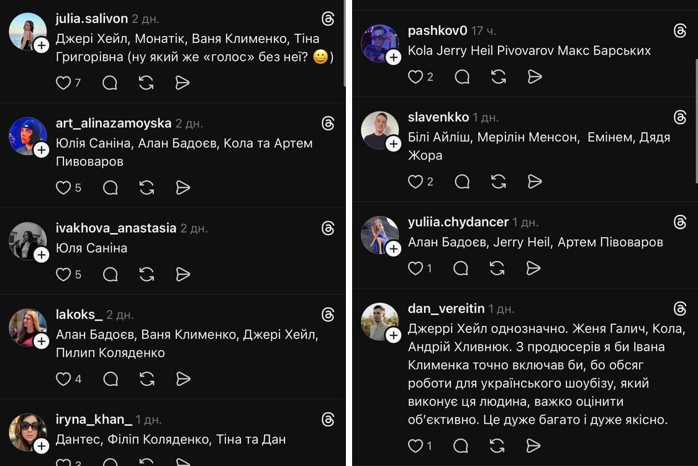Screen dimensions: 698x466
Task: Click the send arrow under dan_vereitin's comment
Action: click(x=534, y=445)
